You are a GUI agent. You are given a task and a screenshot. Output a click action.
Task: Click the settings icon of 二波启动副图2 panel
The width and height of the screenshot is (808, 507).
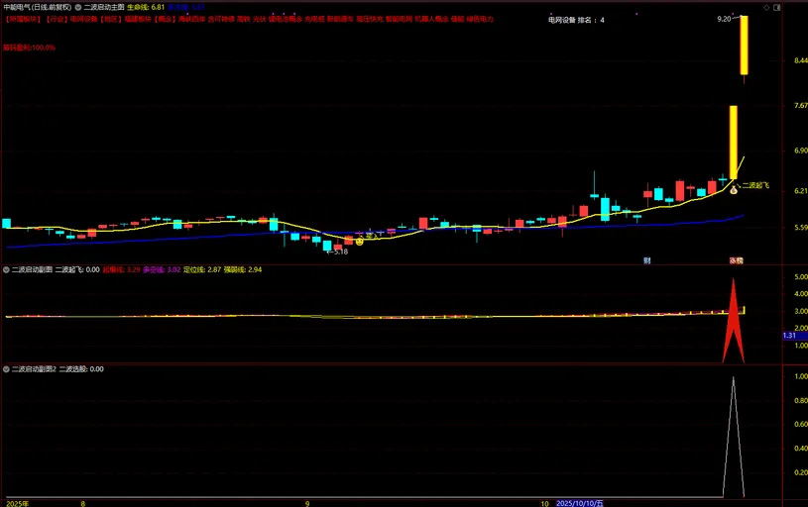[x=6, y=368]
